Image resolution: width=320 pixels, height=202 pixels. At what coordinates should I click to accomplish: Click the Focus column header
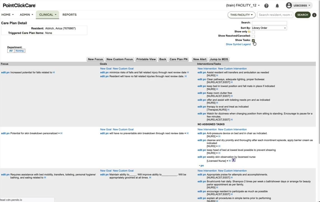click(x=4, y=64)
